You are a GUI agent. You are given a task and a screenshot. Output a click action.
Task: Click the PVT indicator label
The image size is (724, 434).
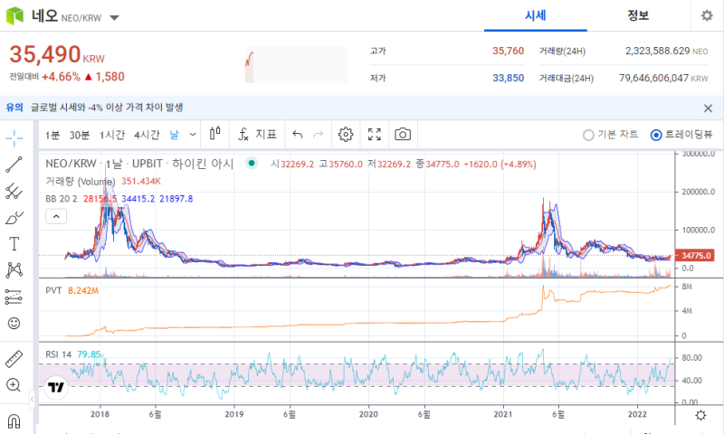pyautogui.click(x=53, y=290)
